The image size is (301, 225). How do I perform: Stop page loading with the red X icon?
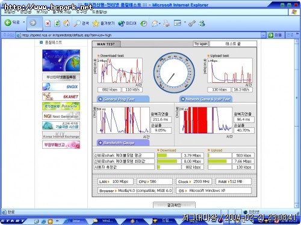tap(48, 23)
